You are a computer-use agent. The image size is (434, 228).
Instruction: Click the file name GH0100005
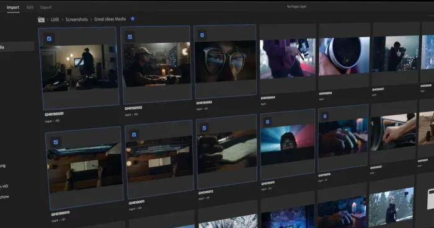click(325, 94)
